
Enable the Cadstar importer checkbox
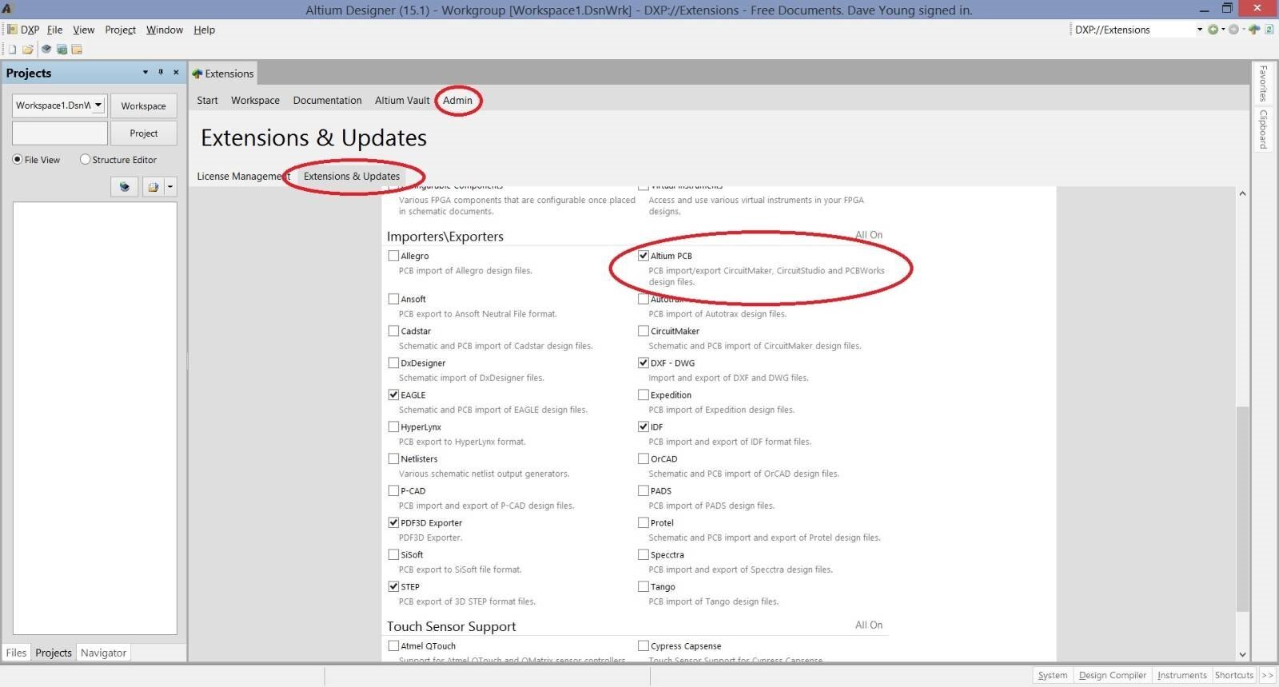pyautogui.click(x=393, y=331)
